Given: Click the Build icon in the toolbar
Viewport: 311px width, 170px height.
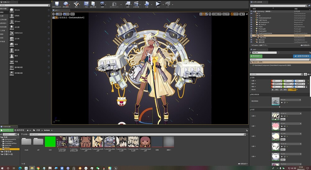Looking at the screenshot, I should pos(146,4).
